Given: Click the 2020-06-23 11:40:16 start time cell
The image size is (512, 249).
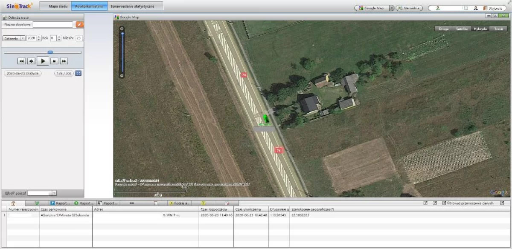Looking at the screenshot, I should click(216, 215).
